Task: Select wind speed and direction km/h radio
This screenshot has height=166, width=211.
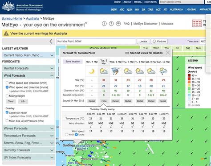Action: tap(7, 83)
